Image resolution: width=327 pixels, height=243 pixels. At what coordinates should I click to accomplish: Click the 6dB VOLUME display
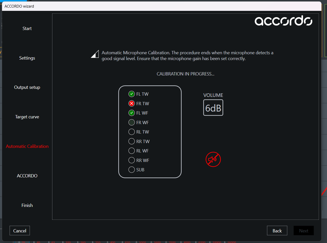point(213,107)
